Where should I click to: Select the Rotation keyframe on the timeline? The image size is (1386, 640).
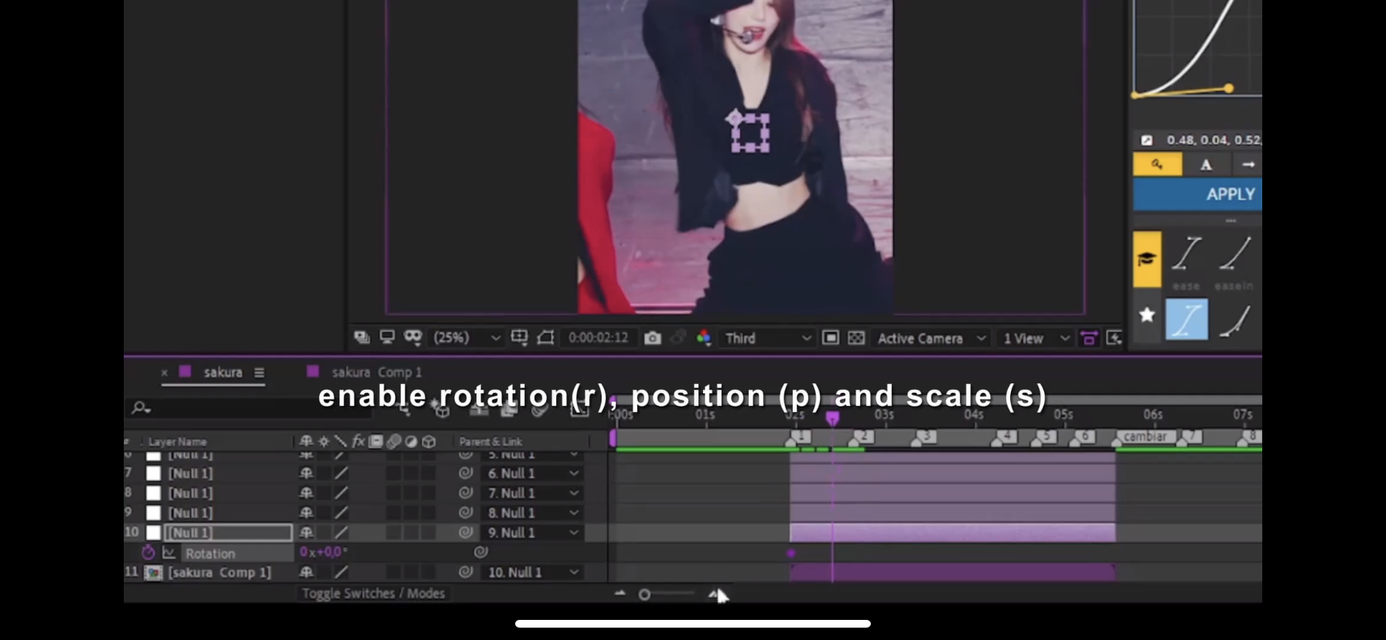tap(790, 553)
